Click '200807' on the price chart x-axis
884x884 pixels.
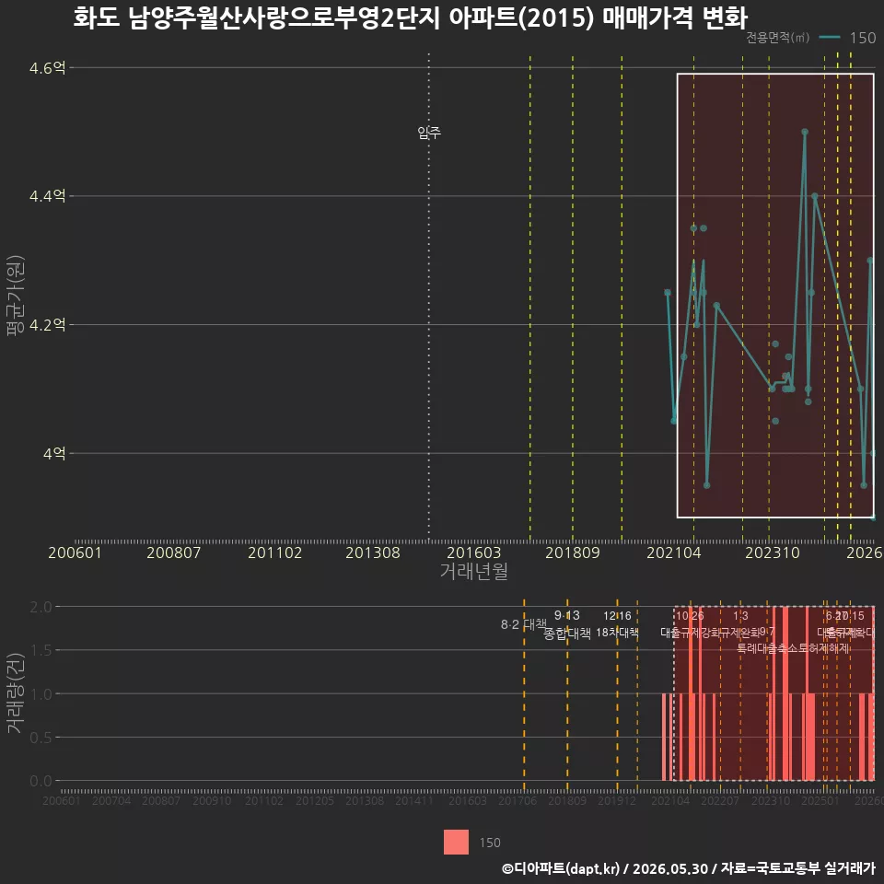click(174, 552)
